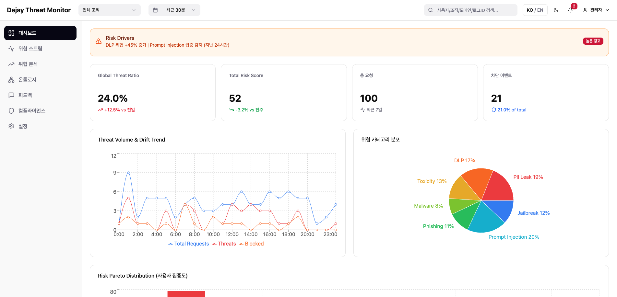The height and width of the screenshot is (297, 617).
Task: Click the speech bubble icon beside 피드백
Action: coord(11,95)
